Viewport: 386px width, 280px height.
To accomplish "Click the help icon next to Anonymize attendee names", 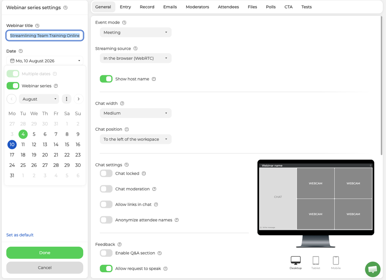I will pos(177,220).
